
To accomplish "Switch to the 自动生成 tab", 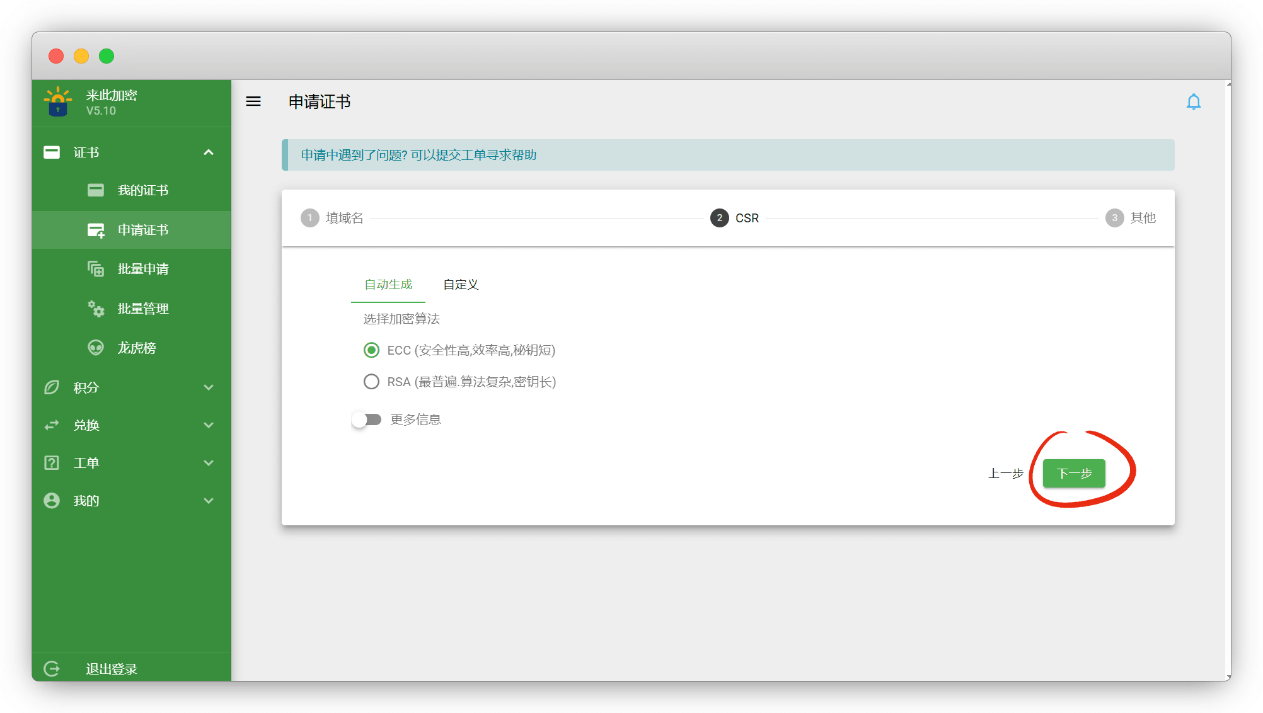I will [x=388, y=285].
